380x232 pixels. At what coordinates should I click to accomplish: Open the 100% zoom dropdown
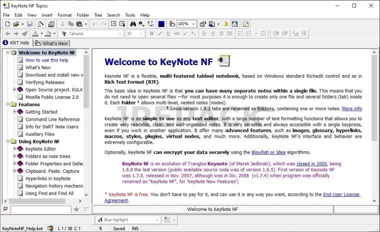[193, 24]
